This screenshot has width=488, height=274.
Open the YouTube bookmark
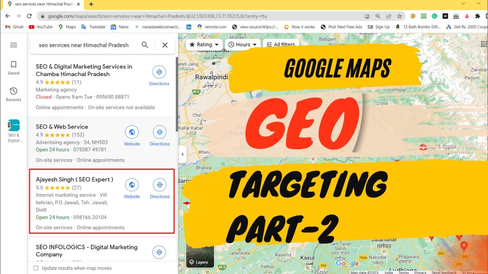(x=41, y=27)
